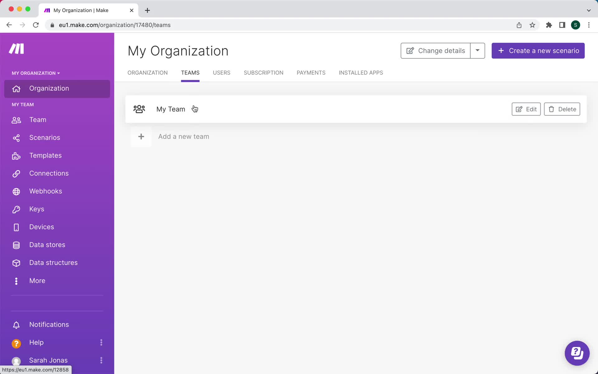Click the Data structures sidebar icon
598x374 pixels.
[16, 262]
